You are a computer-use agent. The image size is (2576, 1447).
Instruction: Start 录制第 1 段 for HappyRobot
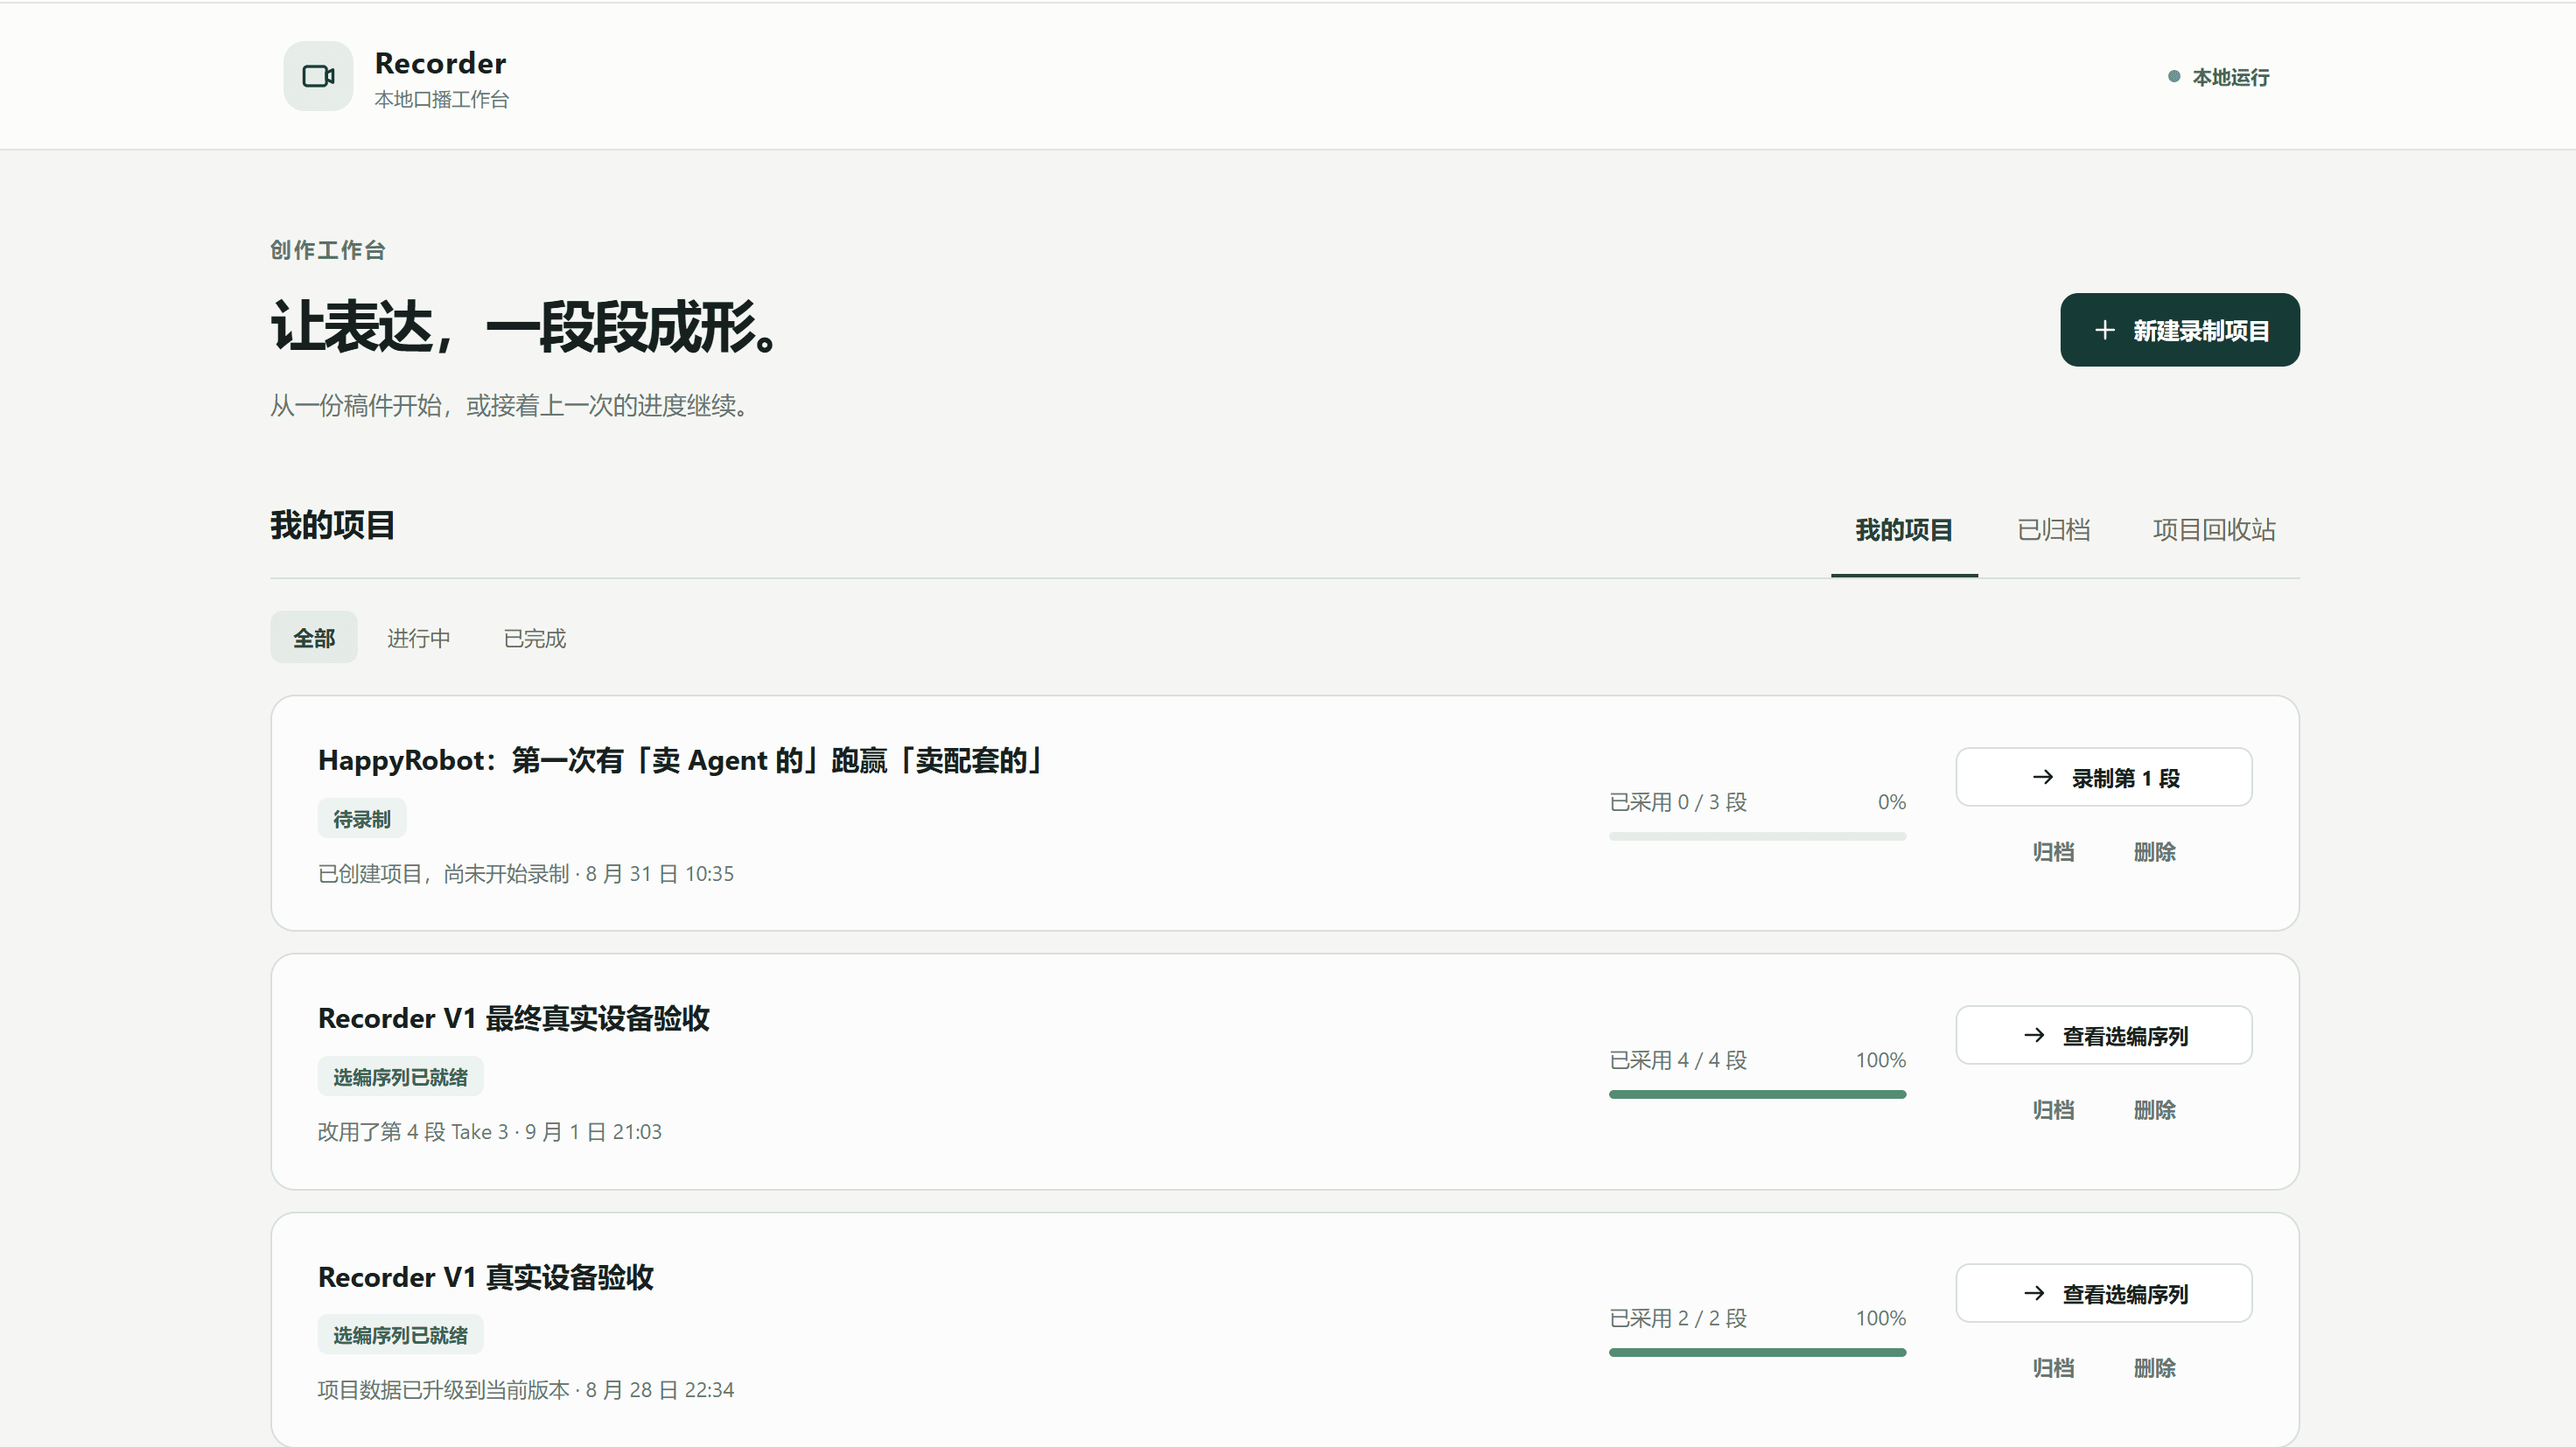click(2103, 777)
